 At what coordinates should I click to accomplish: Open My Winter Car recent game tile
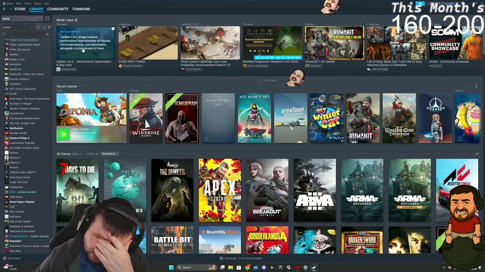tap(327, 118)
